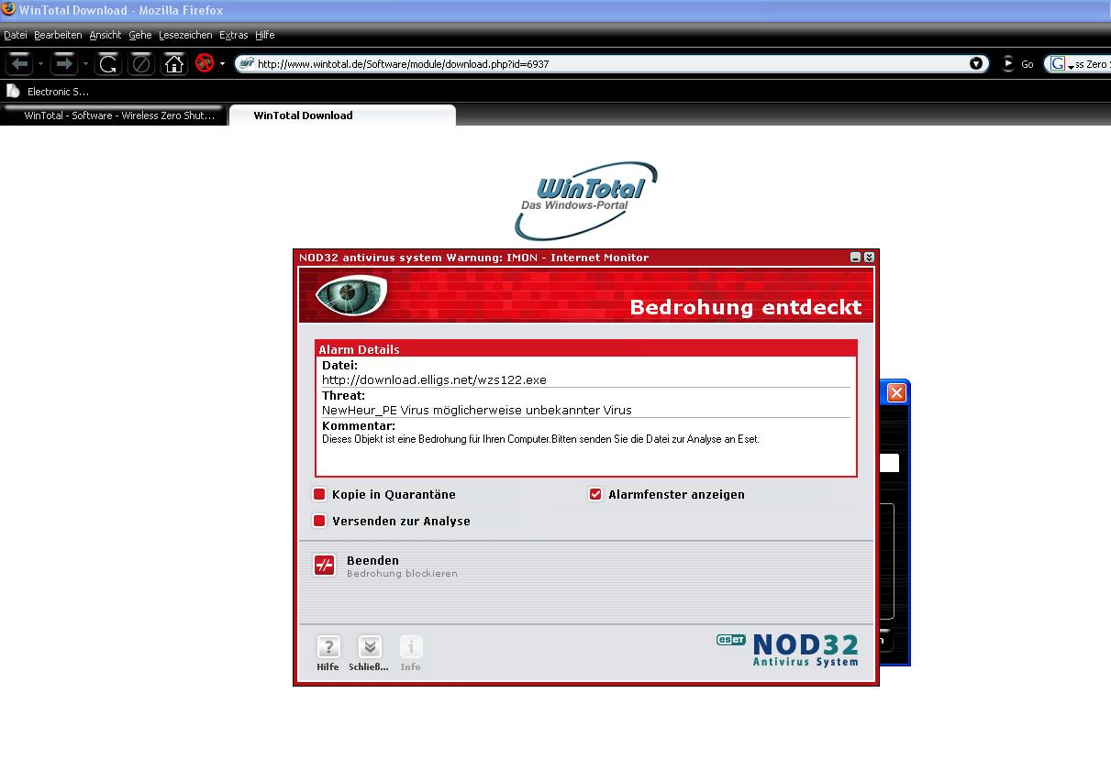Uncheck Alarmfenster anzeigen checkbox

coord(595,494)
